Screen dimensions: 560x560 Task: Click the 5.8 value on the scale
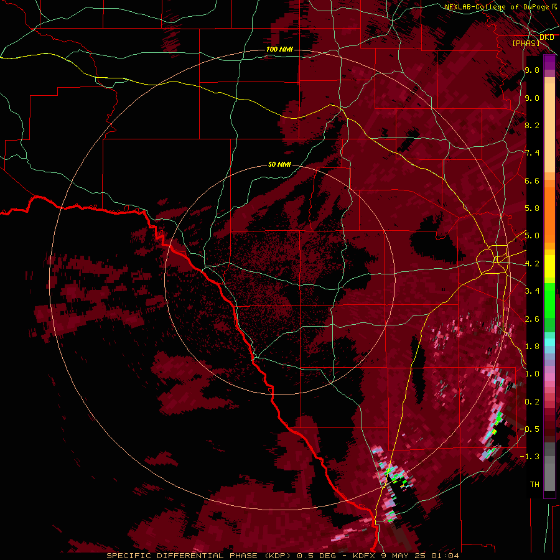click(x=532, y=208)
